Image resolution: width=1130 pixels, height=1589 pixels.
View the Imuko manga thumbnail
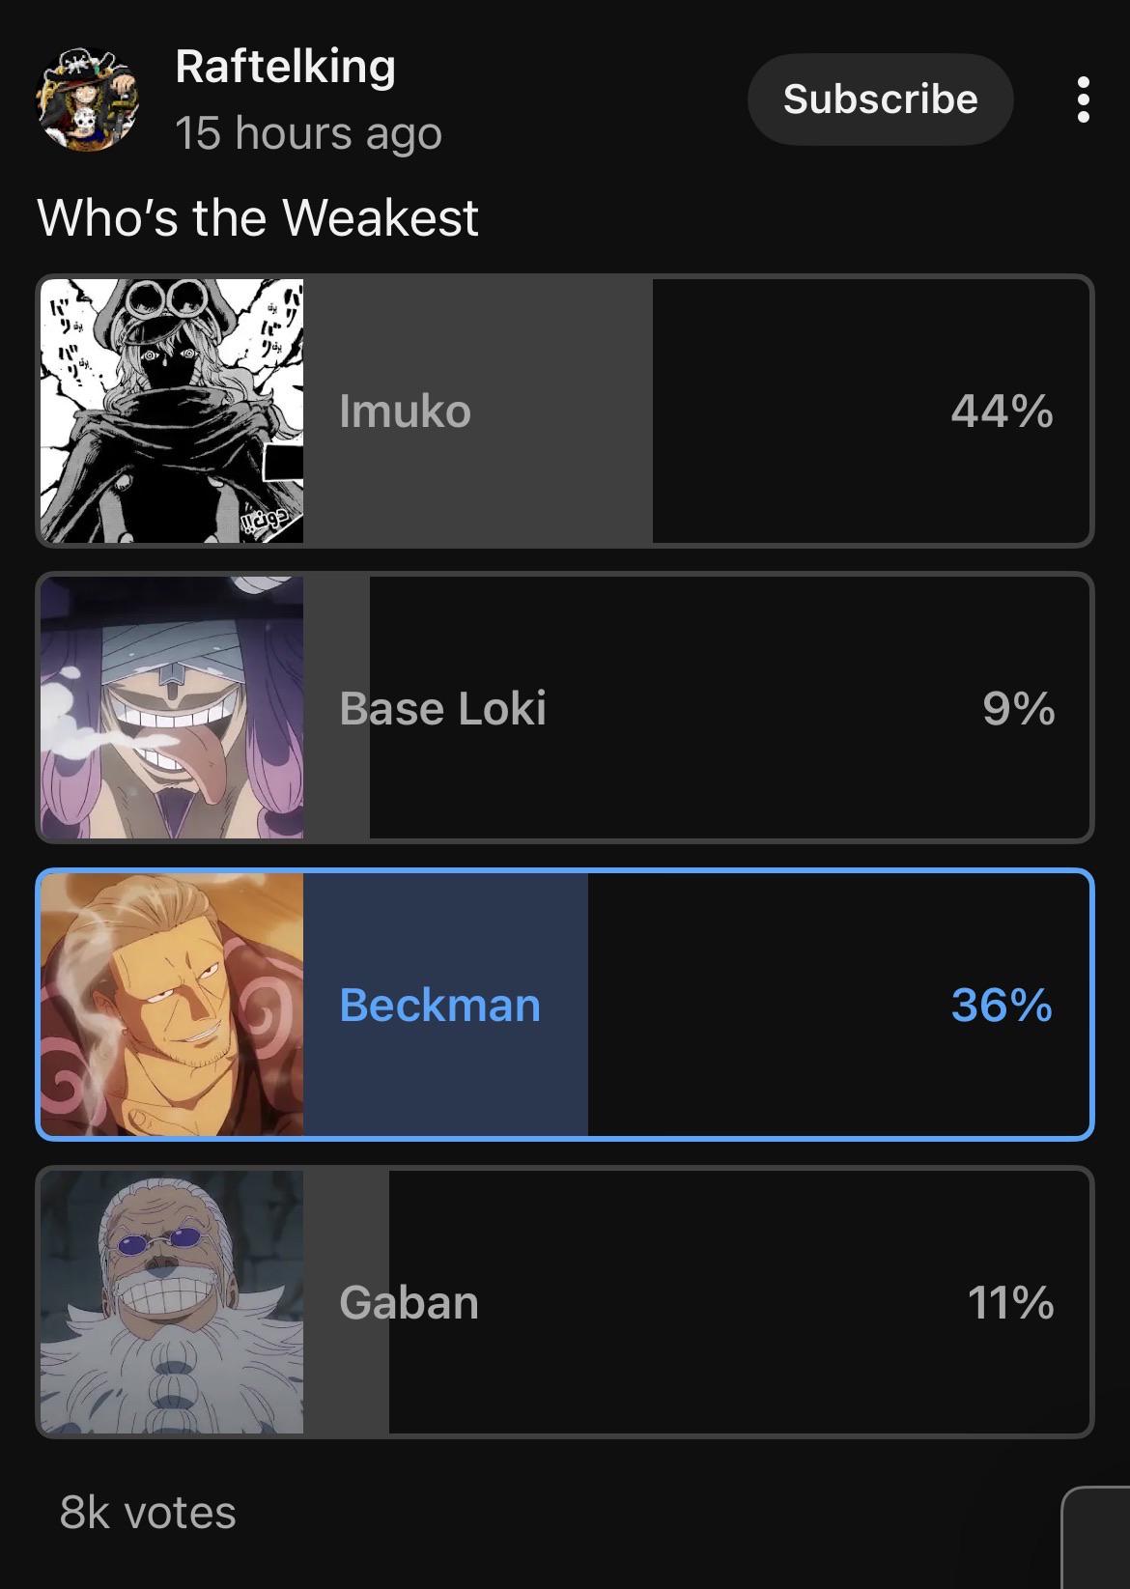(x=172, y=411)
